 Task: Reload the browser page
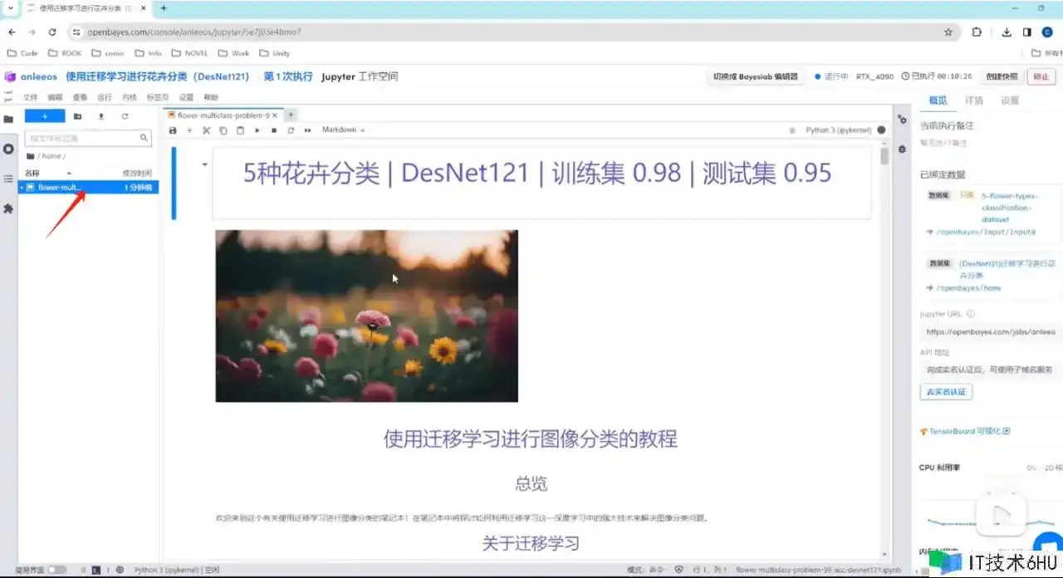click(52, 32)
